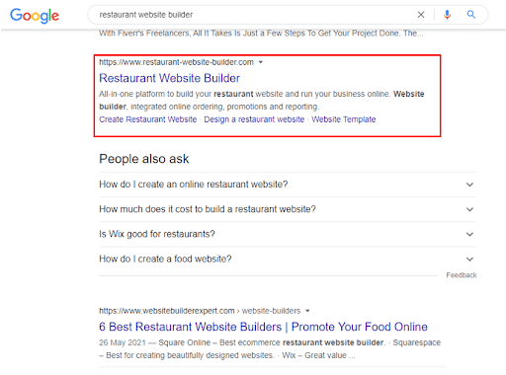The height and width of the screenshot is (375, 506).
Task: Start voice search via the microphone icon
Action: pos(447,15)
